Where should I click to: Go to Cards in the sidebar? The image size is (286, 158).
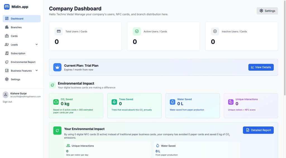pos(14,36)
